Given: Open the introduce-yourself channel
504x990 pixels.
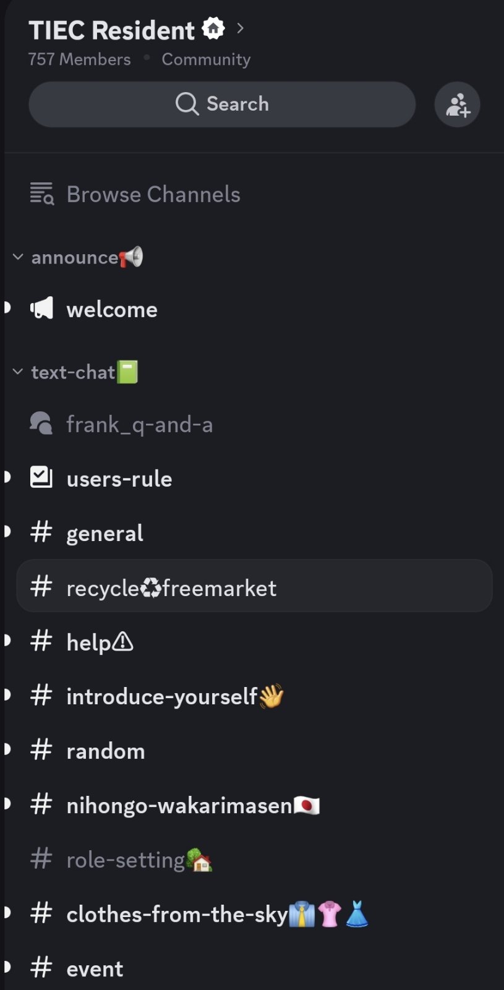Looking at the screenshot, I should coord(161,696).
